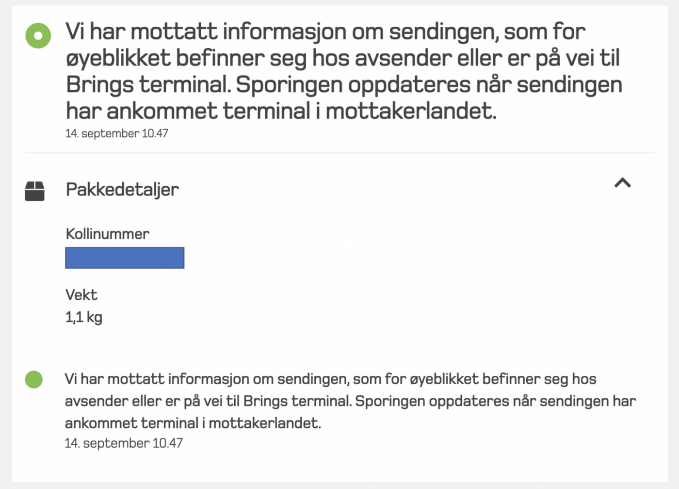
Task: Click the blue redacted Kollinummer box
Action: [x=125, y=258]
